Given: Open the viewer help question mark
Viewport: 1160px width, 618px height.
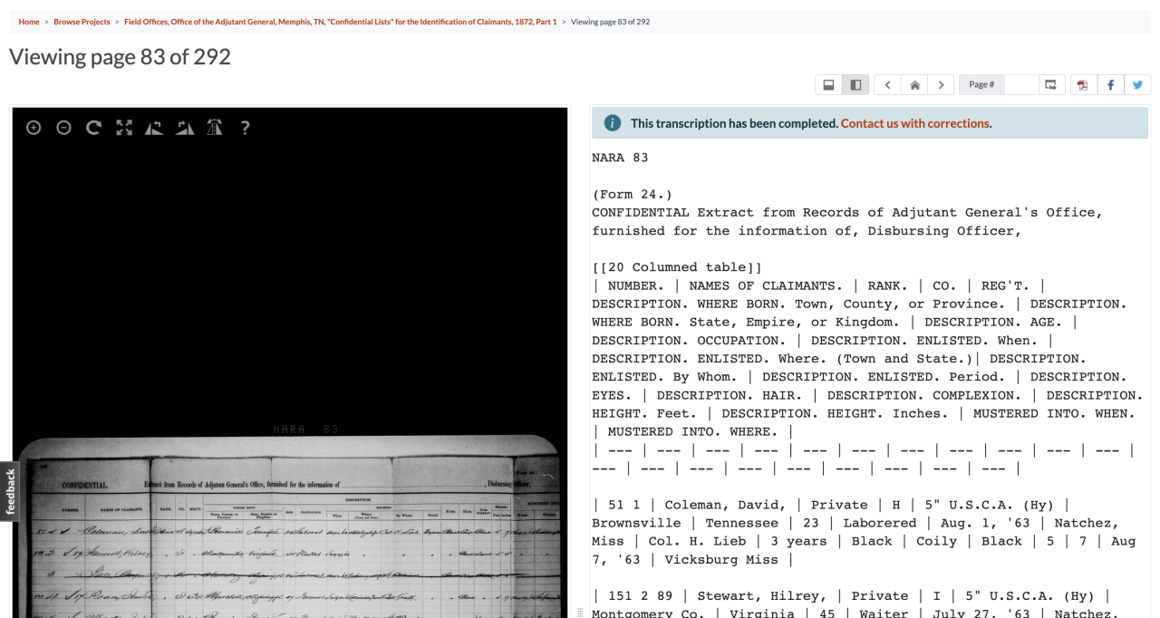Looking at the screenshot, I should [x=245, y=128].
